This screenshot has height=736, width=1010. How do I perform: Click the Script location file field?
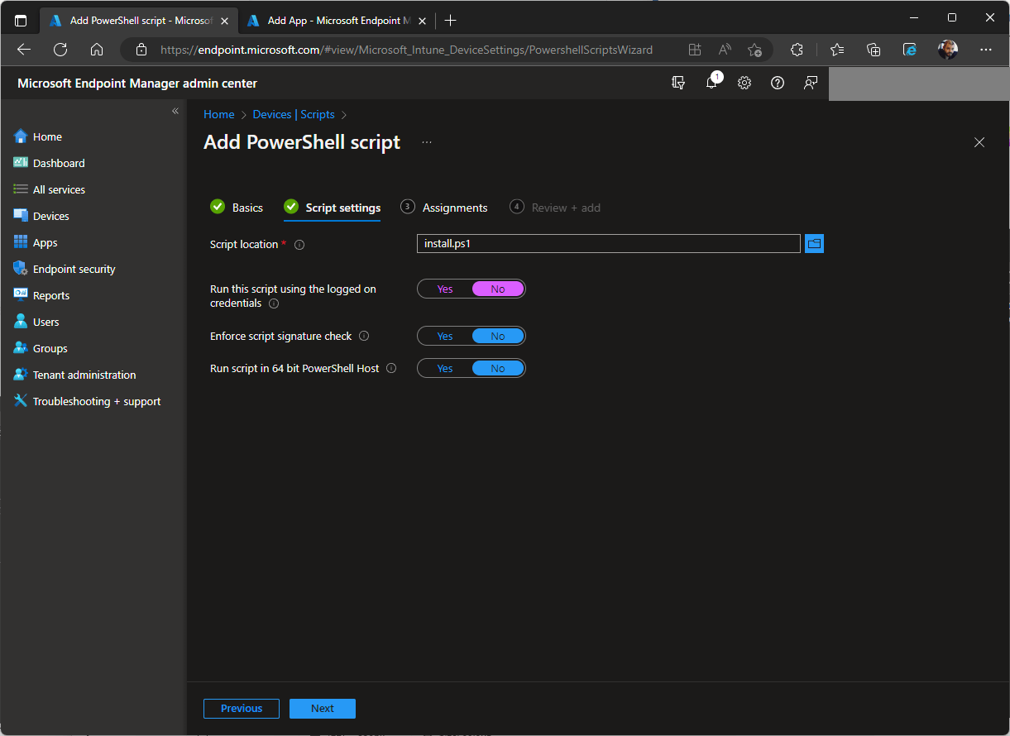pos(609,244)
